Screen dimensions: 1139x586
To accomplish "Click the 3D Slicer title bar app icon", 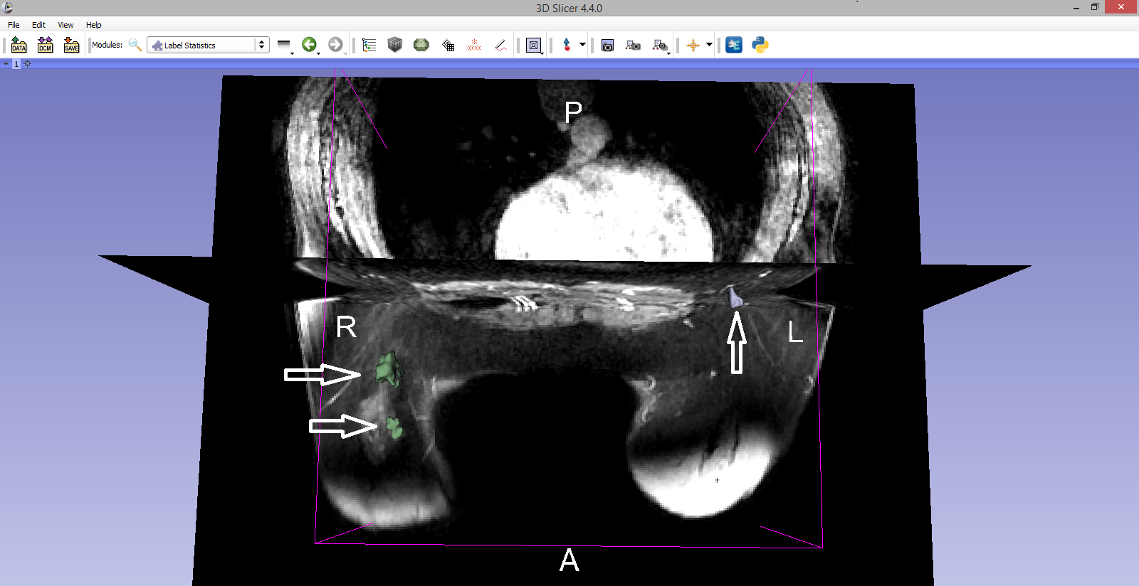I will pyautogui.click(x=8, y=8).
